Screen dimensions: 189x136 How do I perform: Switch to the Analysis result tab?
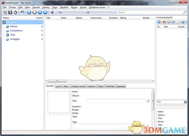(x=78, y=86)
